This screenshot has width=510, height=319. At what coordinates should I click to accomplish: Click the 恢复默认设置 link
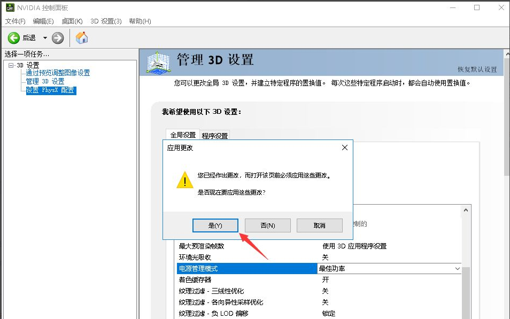[x=477, y=69]
